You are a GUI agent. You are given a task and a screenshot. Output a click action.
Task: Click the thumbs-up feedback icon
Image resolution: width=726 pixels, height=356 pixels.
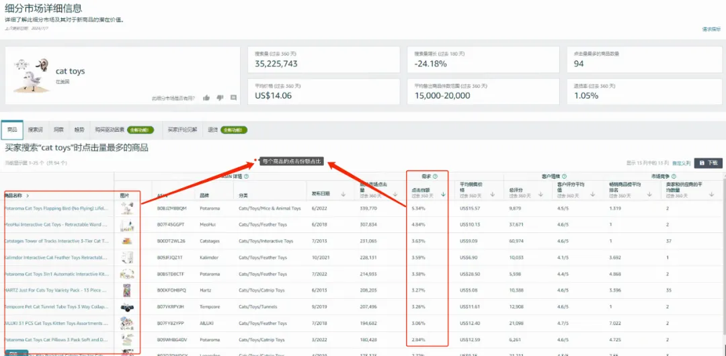[x=206, y=97]
